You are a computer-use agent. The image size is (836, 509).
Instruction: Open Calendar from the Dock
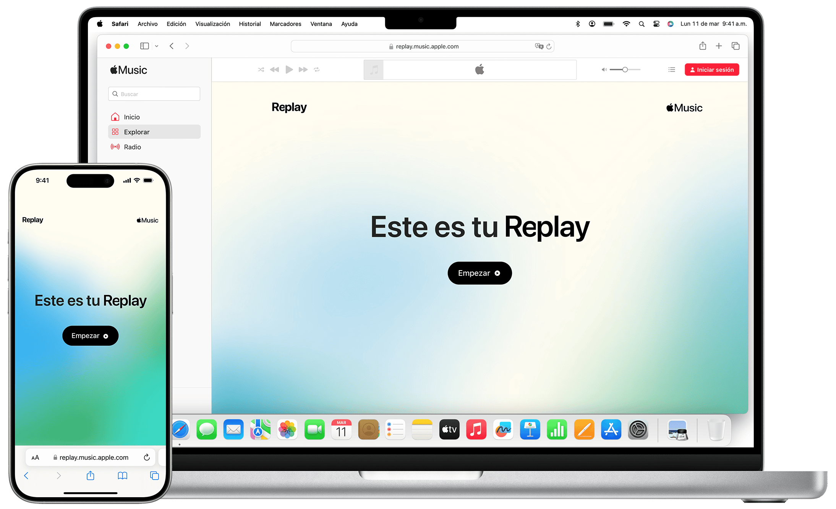[341, 430]
